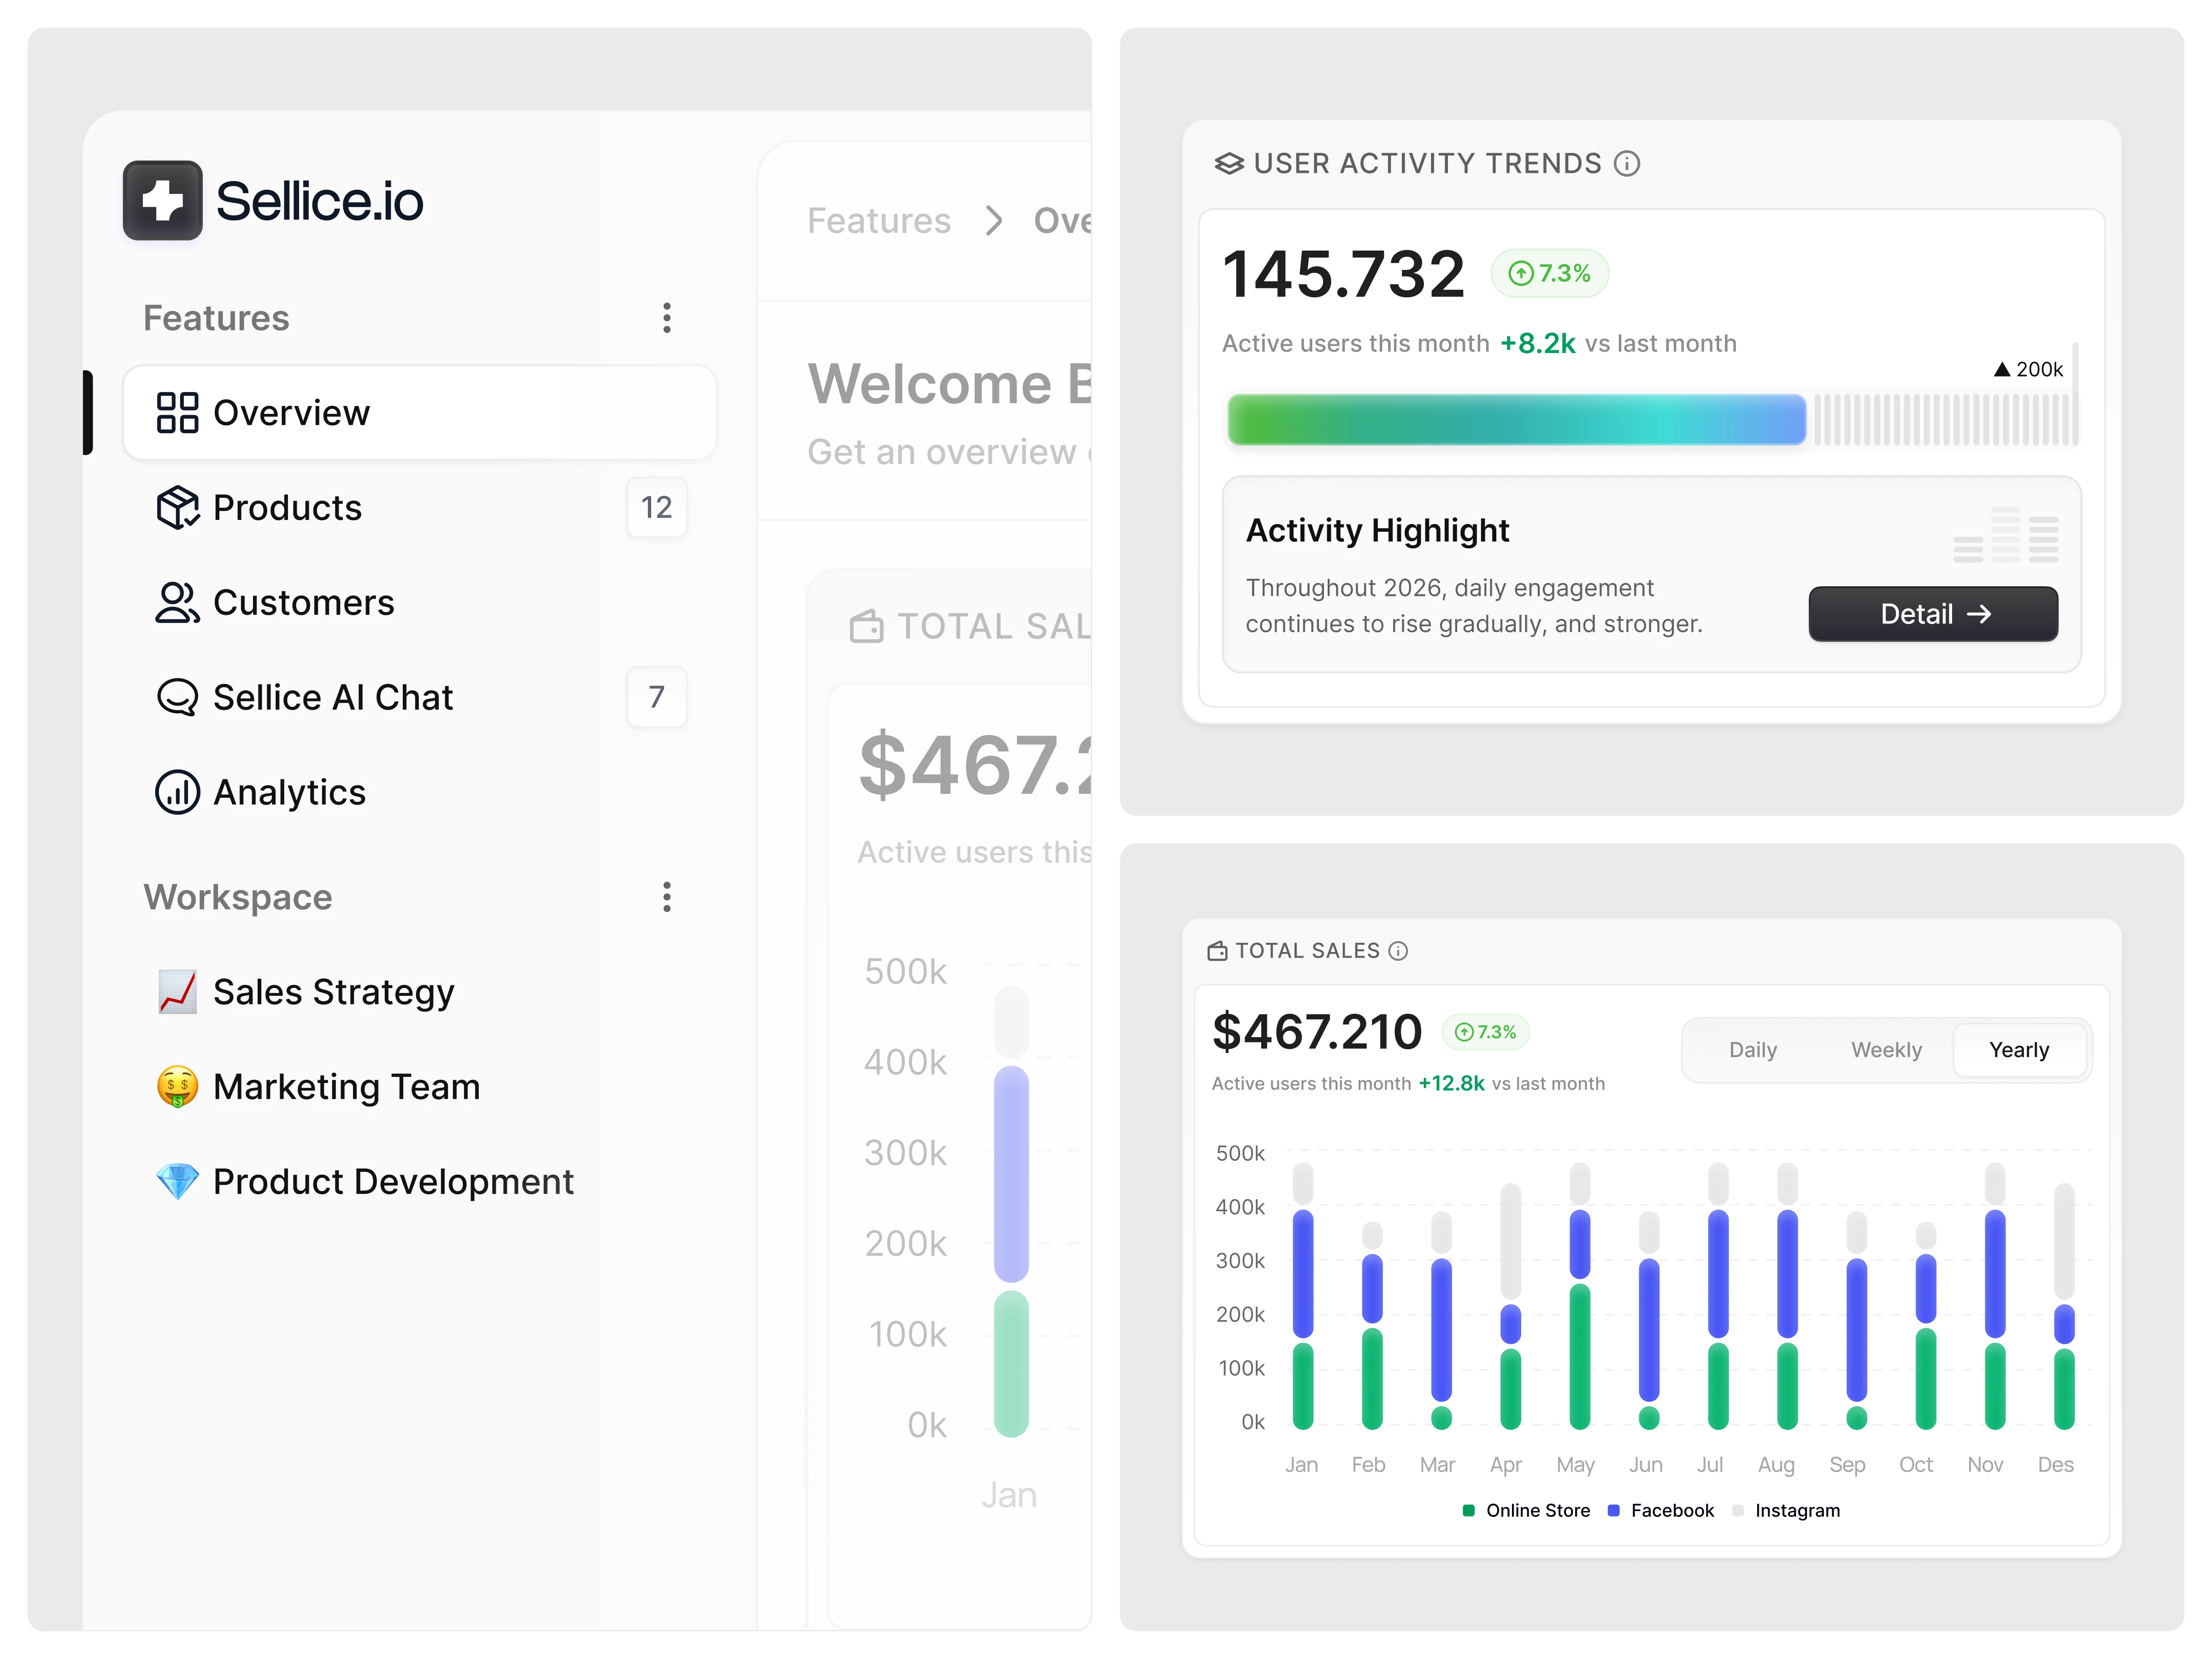Image resolution: width=2212 pixels, height=1659 pixels.
Task: Click info icon beside User Activity Trends
Action: [x=1627, y=163]
